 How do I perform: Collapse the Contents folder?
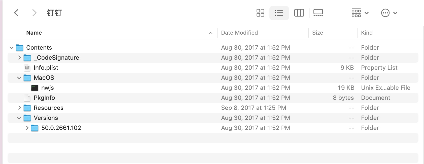12,48
